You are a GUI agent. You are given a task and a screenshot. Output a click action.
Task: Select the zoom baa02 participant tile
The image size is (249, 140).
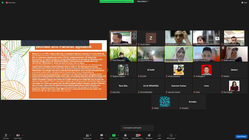pyautogui.click(x=151, y=38)
